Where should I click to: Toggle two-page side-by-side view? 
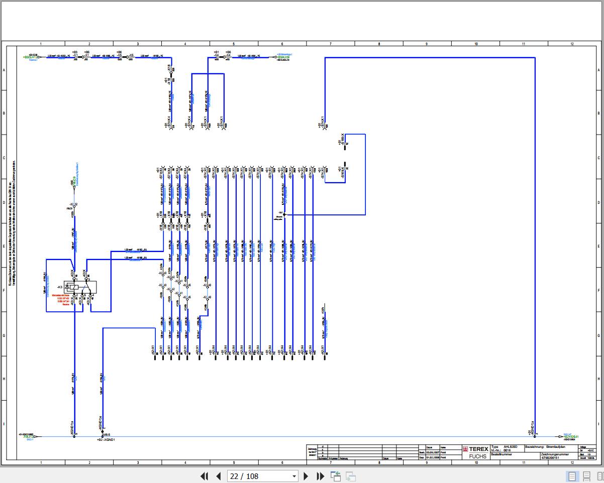click(599, 476)
